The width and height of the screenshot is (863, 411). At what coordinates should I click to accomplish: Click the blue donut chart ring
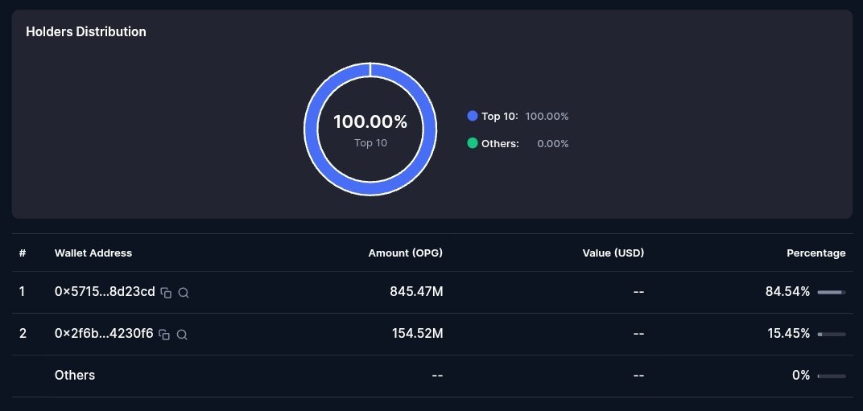coord(370,188)
